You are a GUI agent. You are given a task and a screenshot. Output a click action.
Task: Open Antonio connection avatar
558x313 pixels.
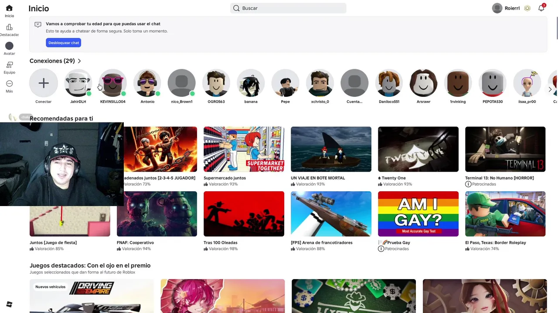[x=147, y=83]
